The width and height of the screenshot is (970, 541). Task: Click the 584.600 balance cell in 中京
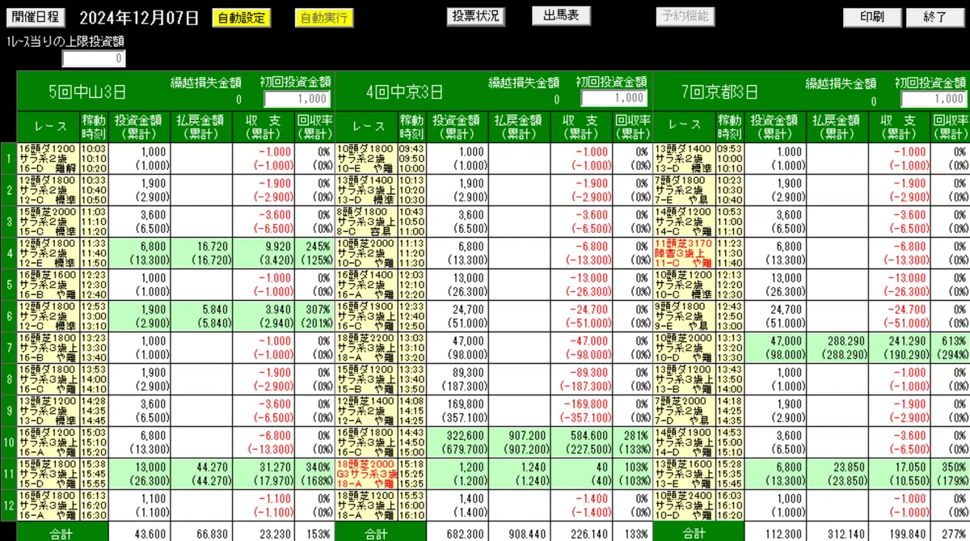pos(582,442)
